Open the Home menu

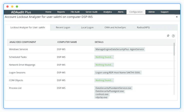click(48, 12)
